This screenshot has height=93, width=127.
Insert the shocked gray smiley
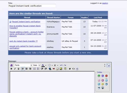click(x=103, y=88)
